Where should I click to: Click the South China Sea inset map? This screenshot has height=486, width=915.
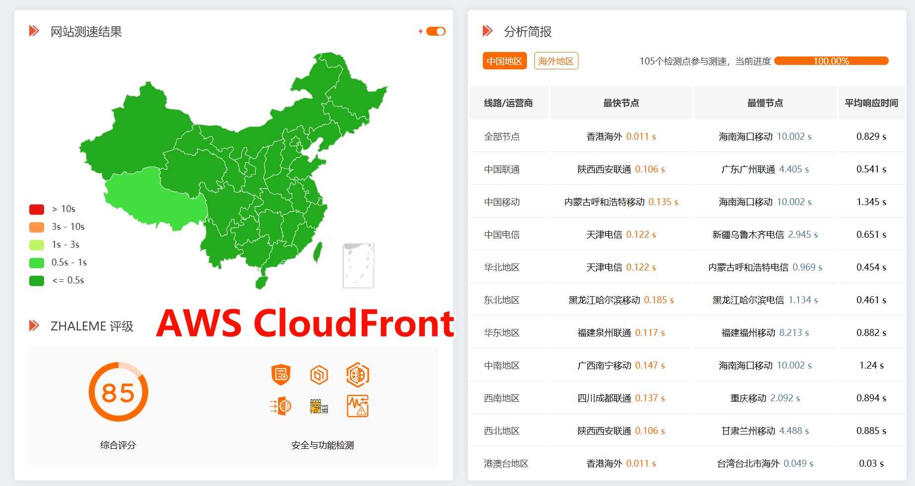358,266
